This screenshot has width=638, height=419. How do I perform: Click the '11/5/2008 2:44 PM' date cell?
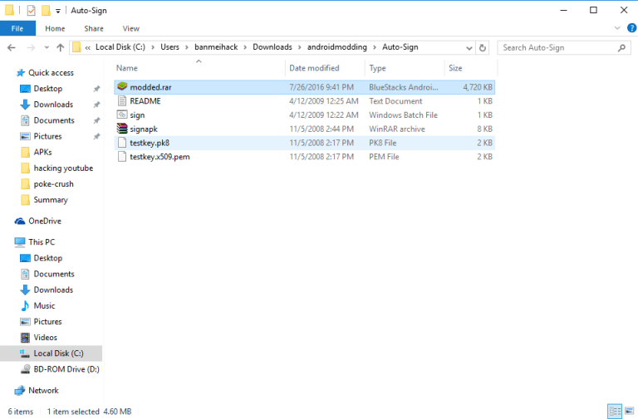(x=321, y=129)
